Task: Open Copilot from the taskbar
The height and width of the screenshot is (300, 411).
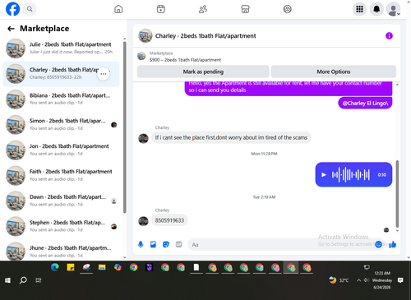Action: click(x=118, y=267)
